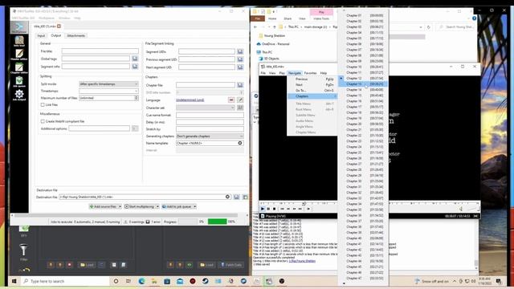Click the Add source files button
The height and width of the screenshot is (289, 514).
(104, 206)
